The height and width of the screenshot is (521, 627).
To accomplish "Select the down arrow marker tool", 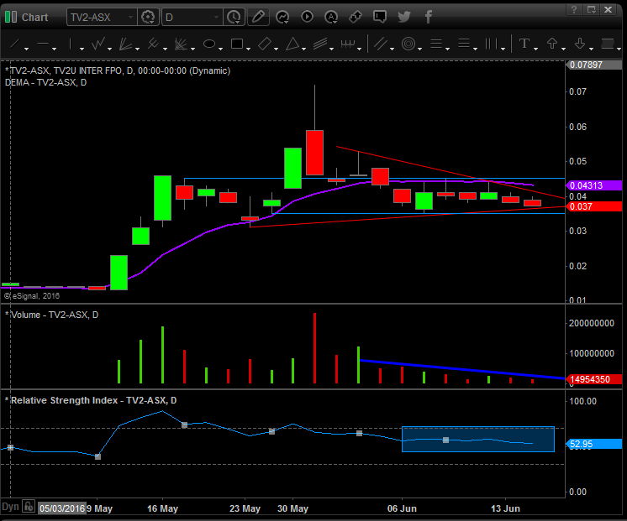I will pos(580,44).
